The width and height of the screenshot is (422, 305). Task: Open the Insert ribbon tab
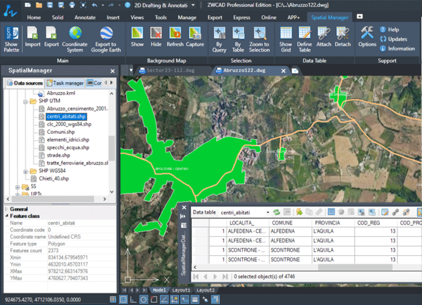pyautogui.click(x=113, y=18)
